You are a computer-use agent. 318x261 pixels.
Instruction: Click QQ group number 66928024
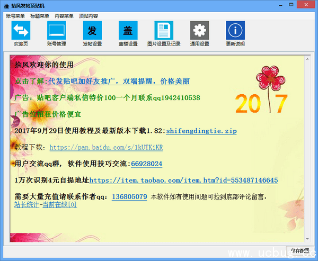[147, 164]
